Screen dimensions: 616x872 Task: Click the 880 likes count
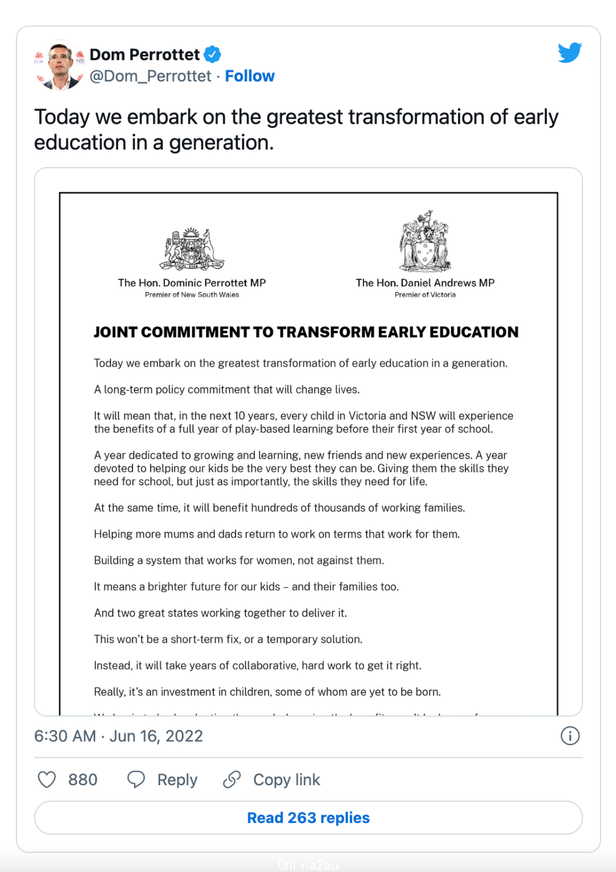tap(83, 780)
